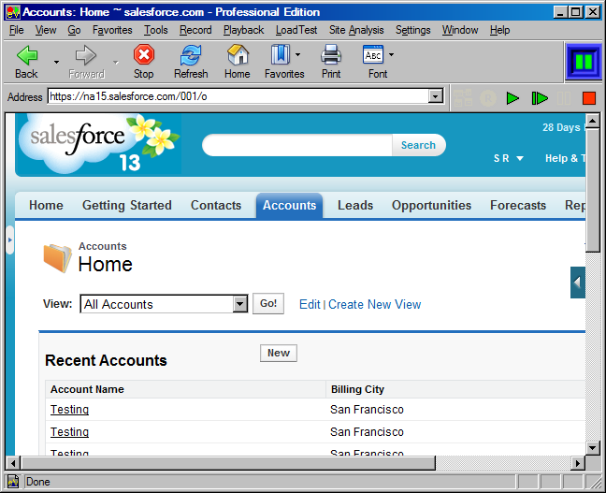606x493 pixels.
Task: Click the Accounts folder icon
Action: pos(57,258)
